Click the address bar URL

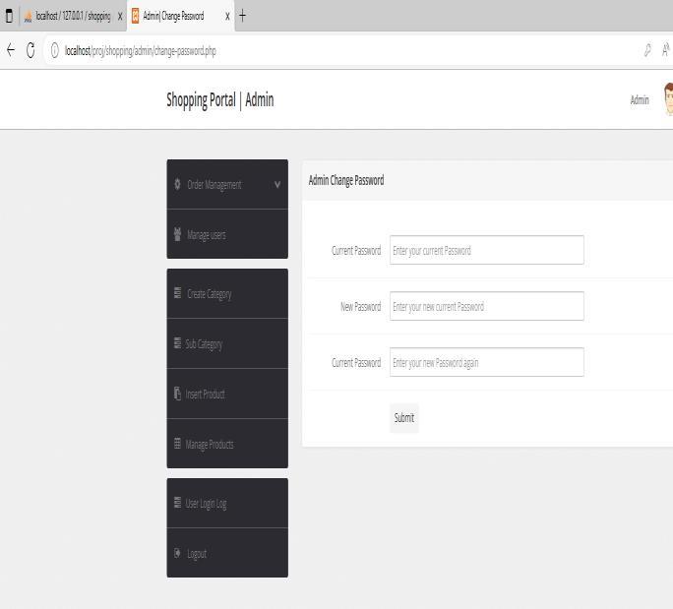(141, 50)
